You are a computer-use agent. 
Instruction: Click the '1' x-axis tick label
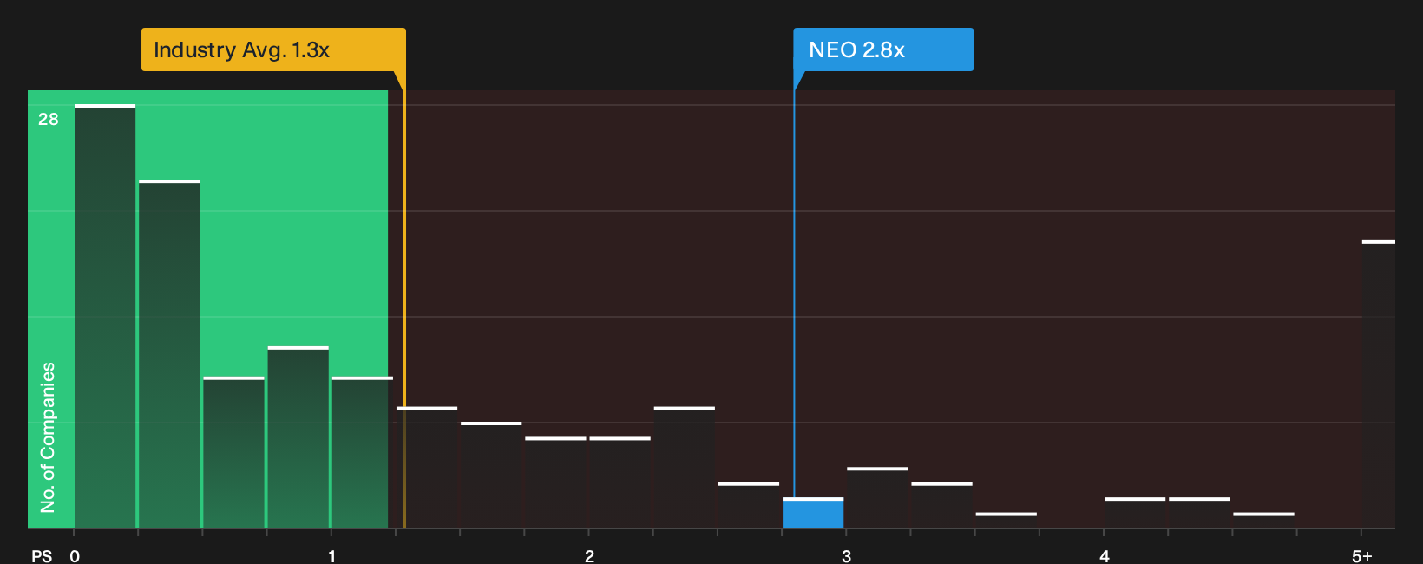331,556
